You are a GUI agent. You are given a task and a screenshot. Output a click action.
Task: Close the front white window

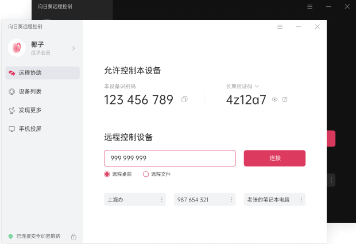tap(318, 27)
